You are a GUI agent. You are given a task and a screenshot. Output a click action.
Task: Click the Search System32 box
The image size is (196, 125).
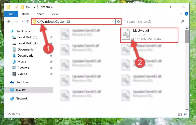(155, 21)
